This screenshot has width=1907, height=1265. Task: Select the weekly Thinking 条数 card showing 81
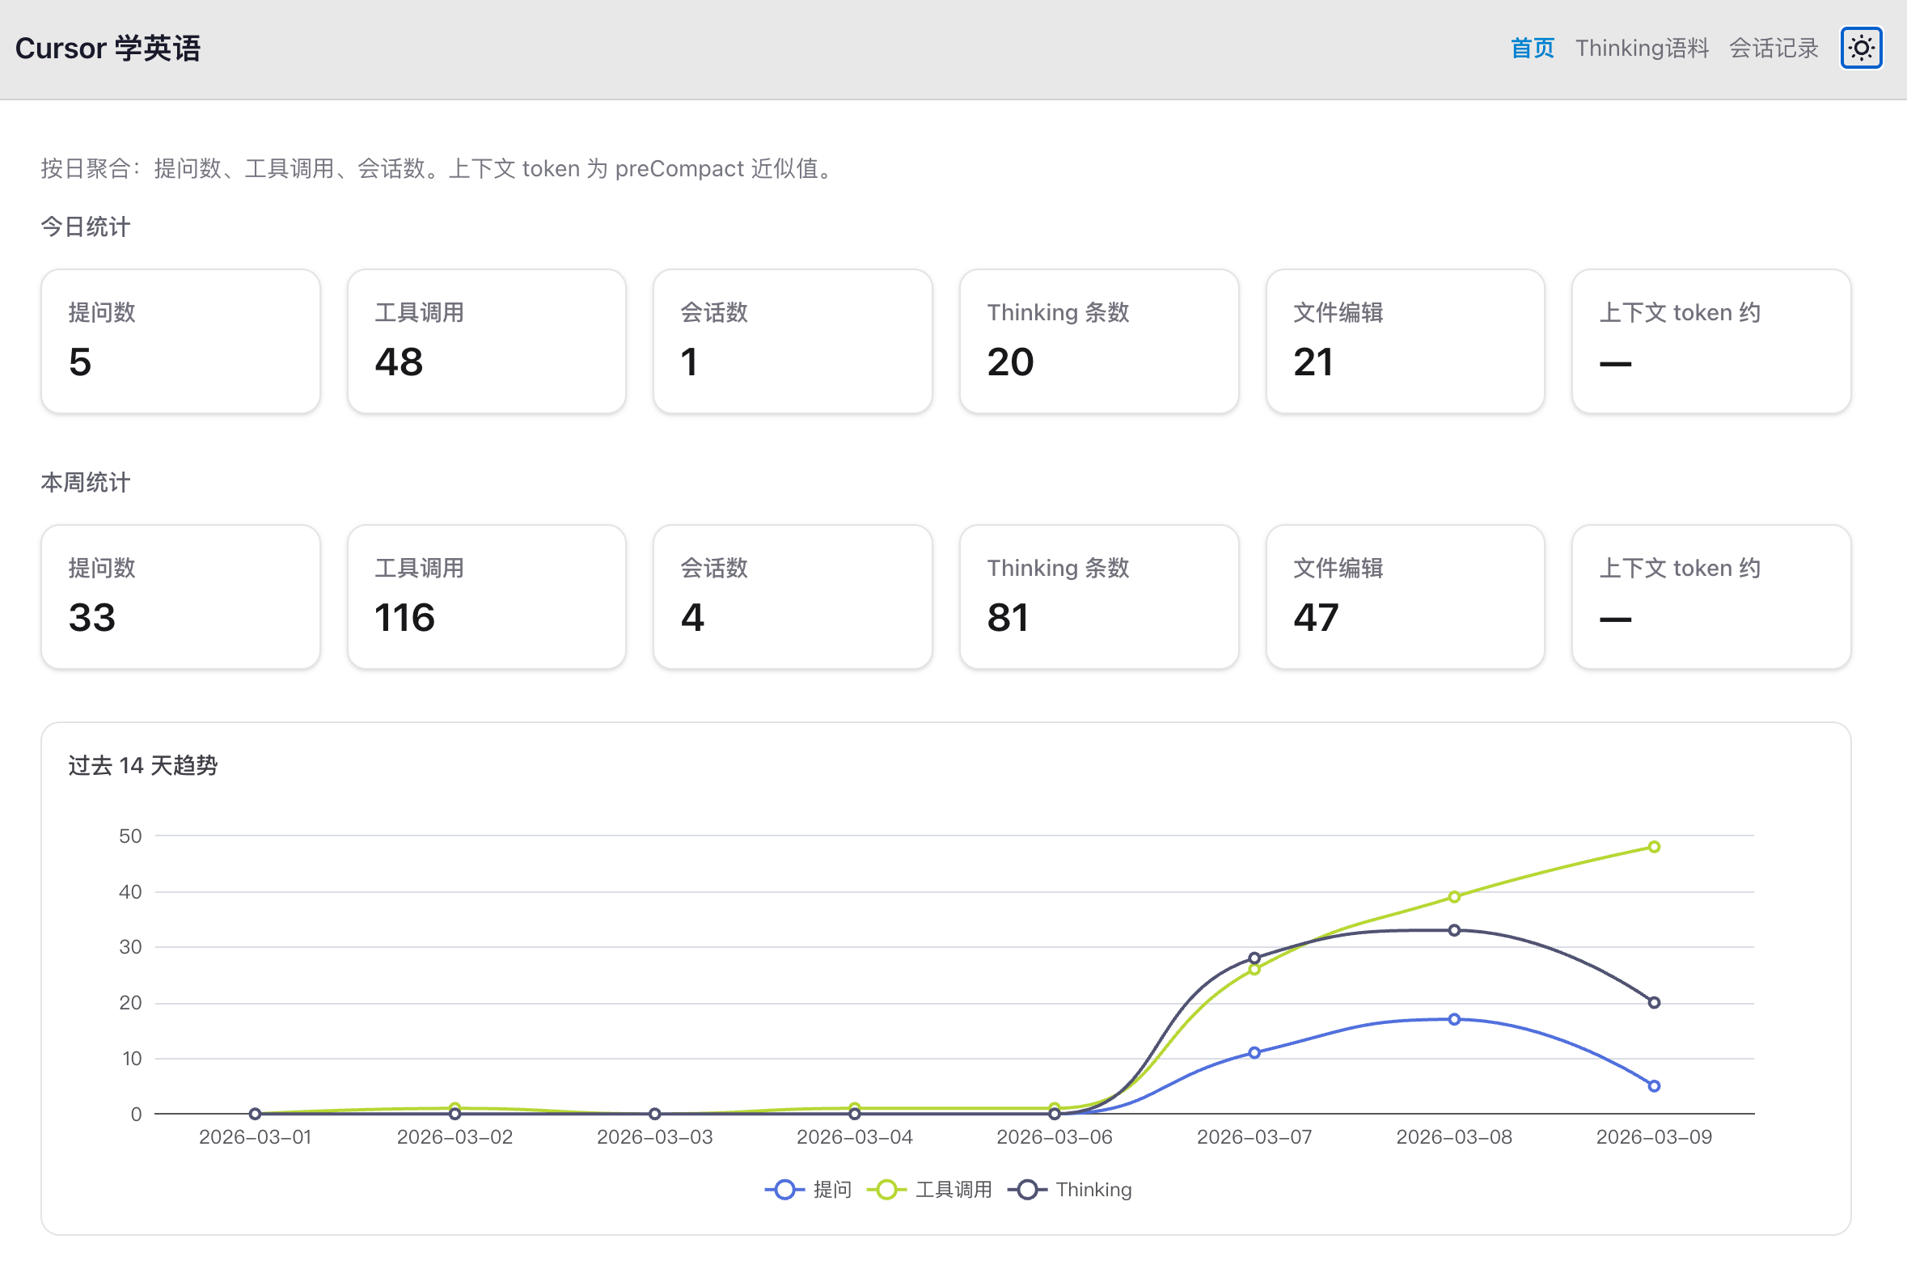point(1099,597)
